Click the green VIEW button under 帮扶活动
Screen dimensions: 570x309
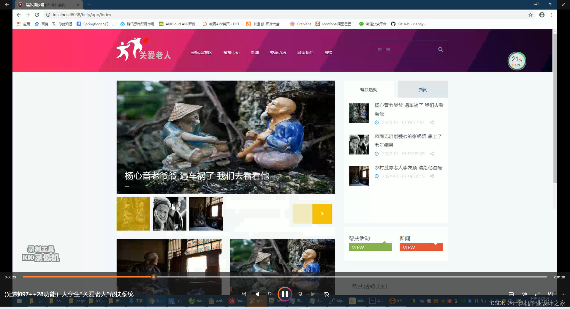370,247
